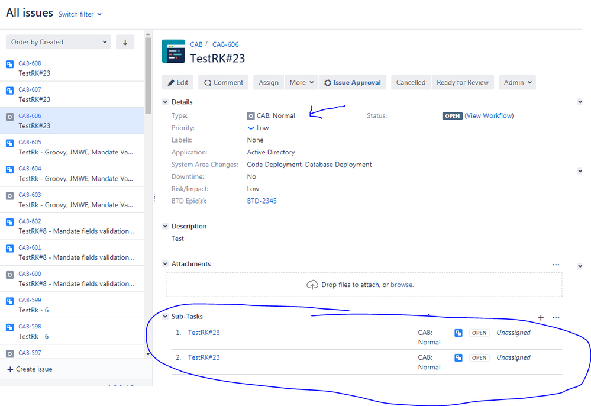Image resolution: width=591 pixels, height=406 pixels.
Task: Click the issue type icon beside CAB-603
Action: [x=10, y=196]
